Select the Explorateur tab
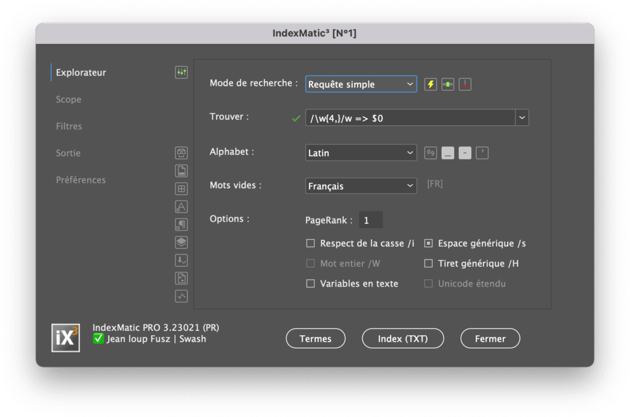The image size is (630, 417). coord(81,73)
